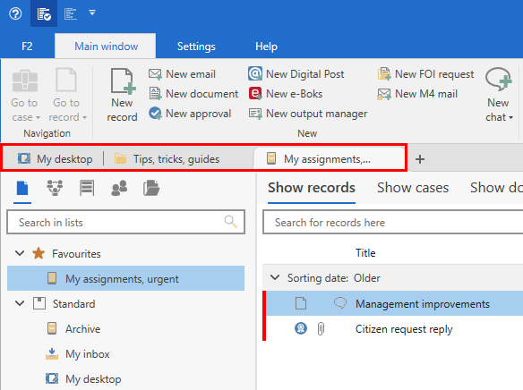523x390 pixels.
Task: Open the F2 menu tab
Action: (x=27, y=46)
